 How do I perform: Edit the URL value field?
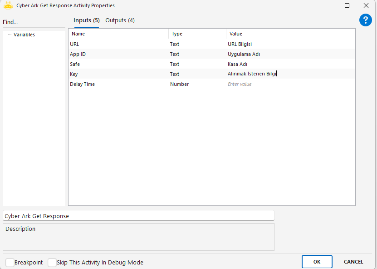point(289,44)
